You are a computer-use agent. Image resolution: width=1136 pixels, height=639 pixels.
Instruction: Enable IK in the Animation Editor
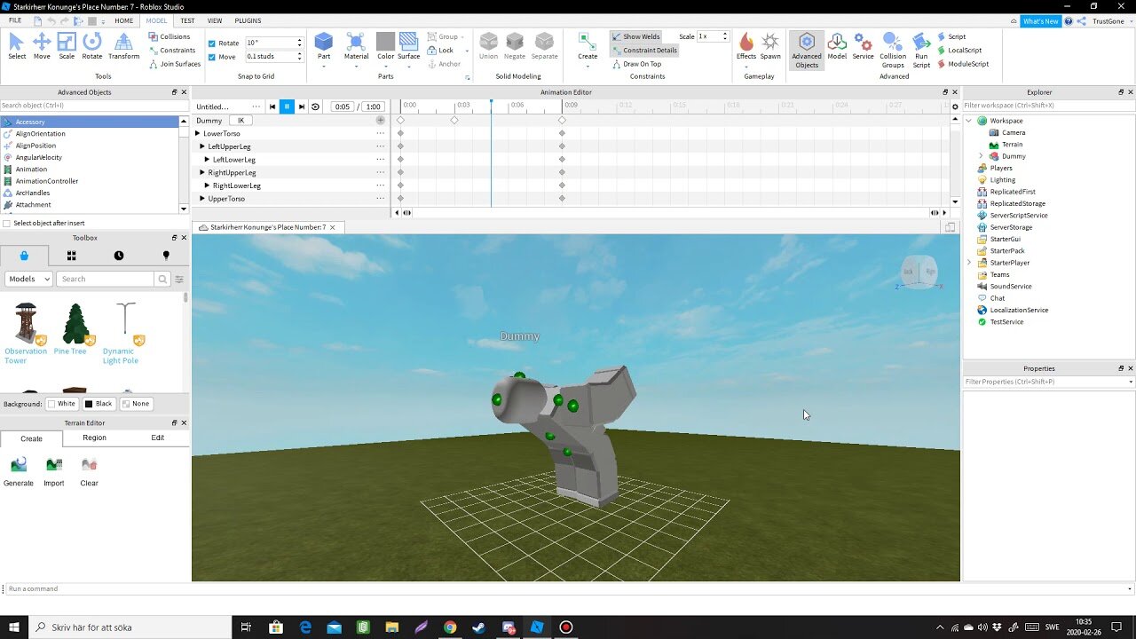tap(241, 120)
